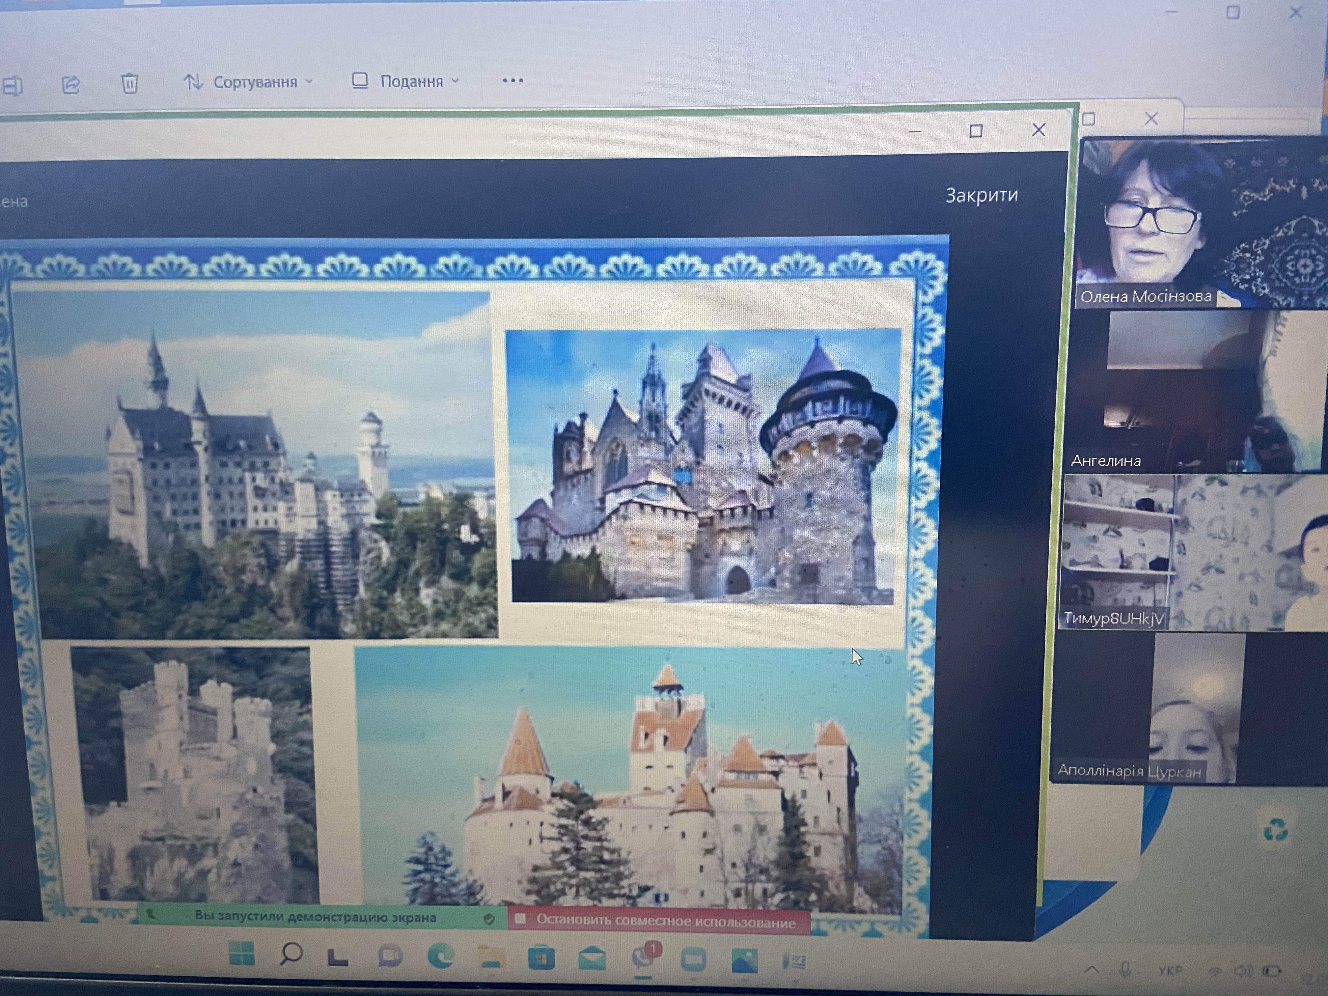Click the Аполлінарія Цуркан name label

coord(1129,771)
